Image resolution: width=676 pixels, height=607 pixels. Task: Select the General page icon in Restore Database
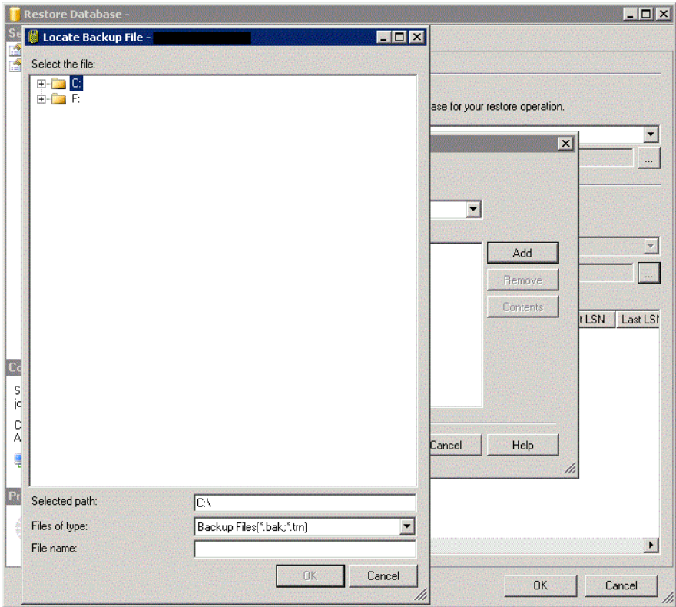[15, 50]
